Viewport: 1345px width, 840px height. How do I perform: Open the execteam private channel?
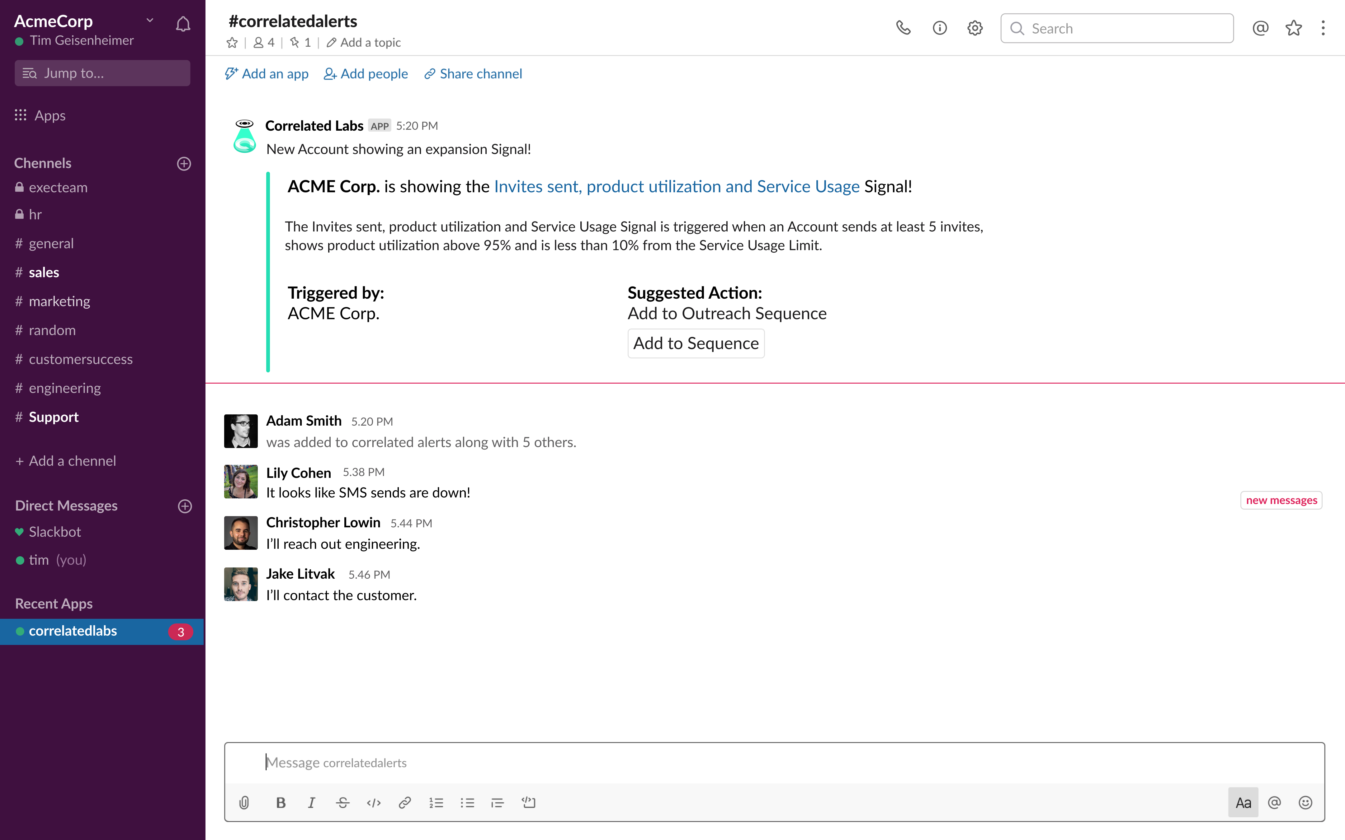tap(51, 187)
